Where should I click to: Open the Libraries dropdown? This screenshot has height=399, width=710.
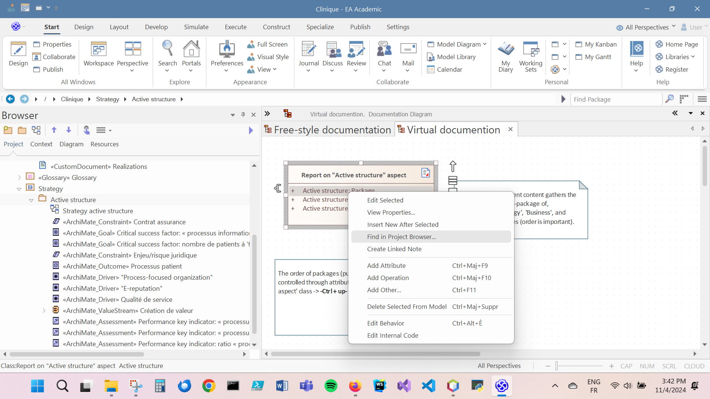point(675,57)
